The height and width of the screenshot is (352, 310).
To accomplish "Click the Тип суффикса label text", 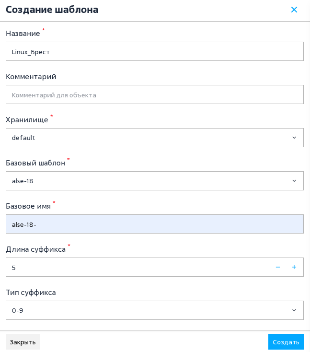I will [31, 293].
